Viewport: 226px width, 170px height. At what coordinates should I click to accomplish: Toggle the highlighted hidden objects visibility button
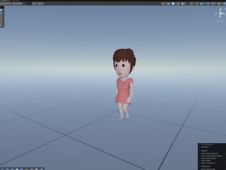point(208,3)
